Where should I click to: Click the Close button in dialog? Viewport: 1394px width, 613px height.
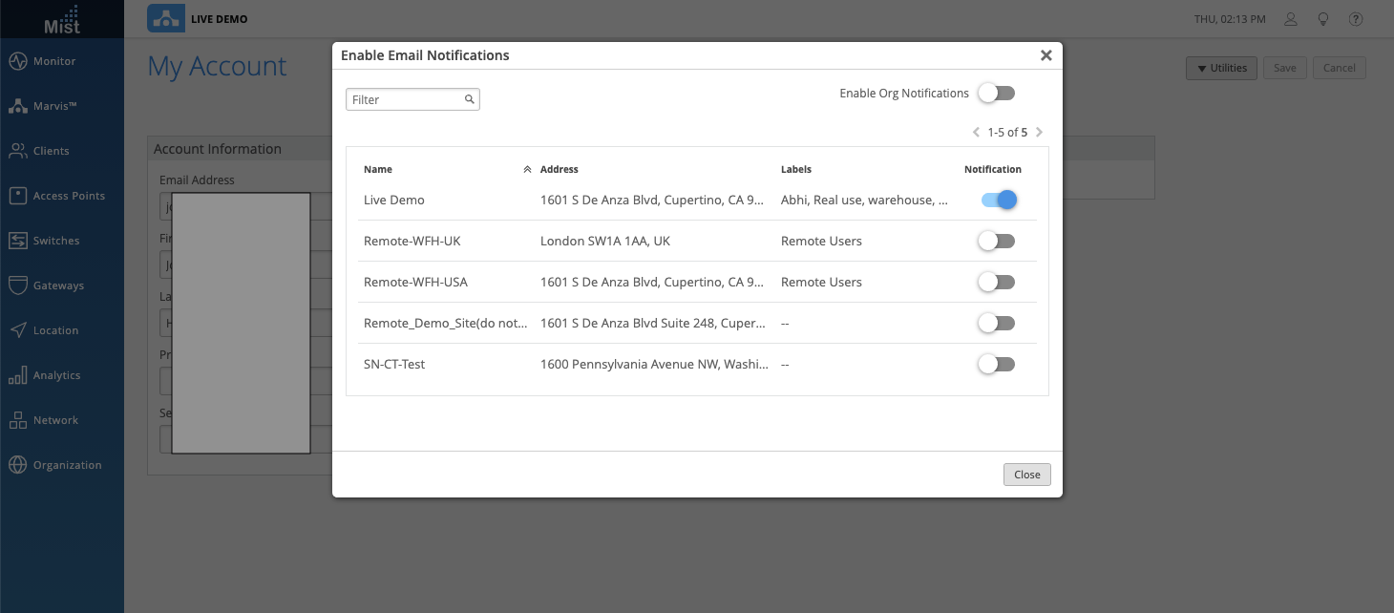tap(1026, 475)
